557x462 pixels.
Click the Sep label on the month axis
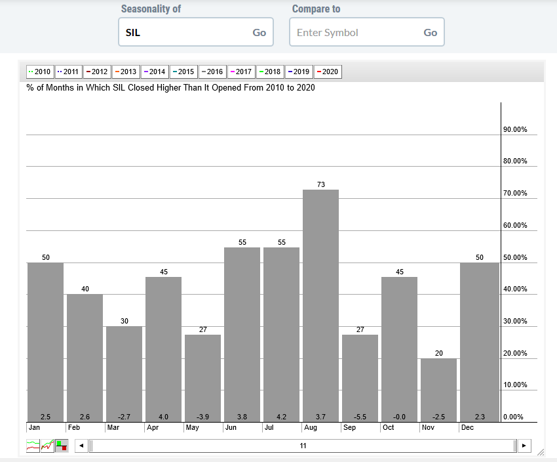349,427
